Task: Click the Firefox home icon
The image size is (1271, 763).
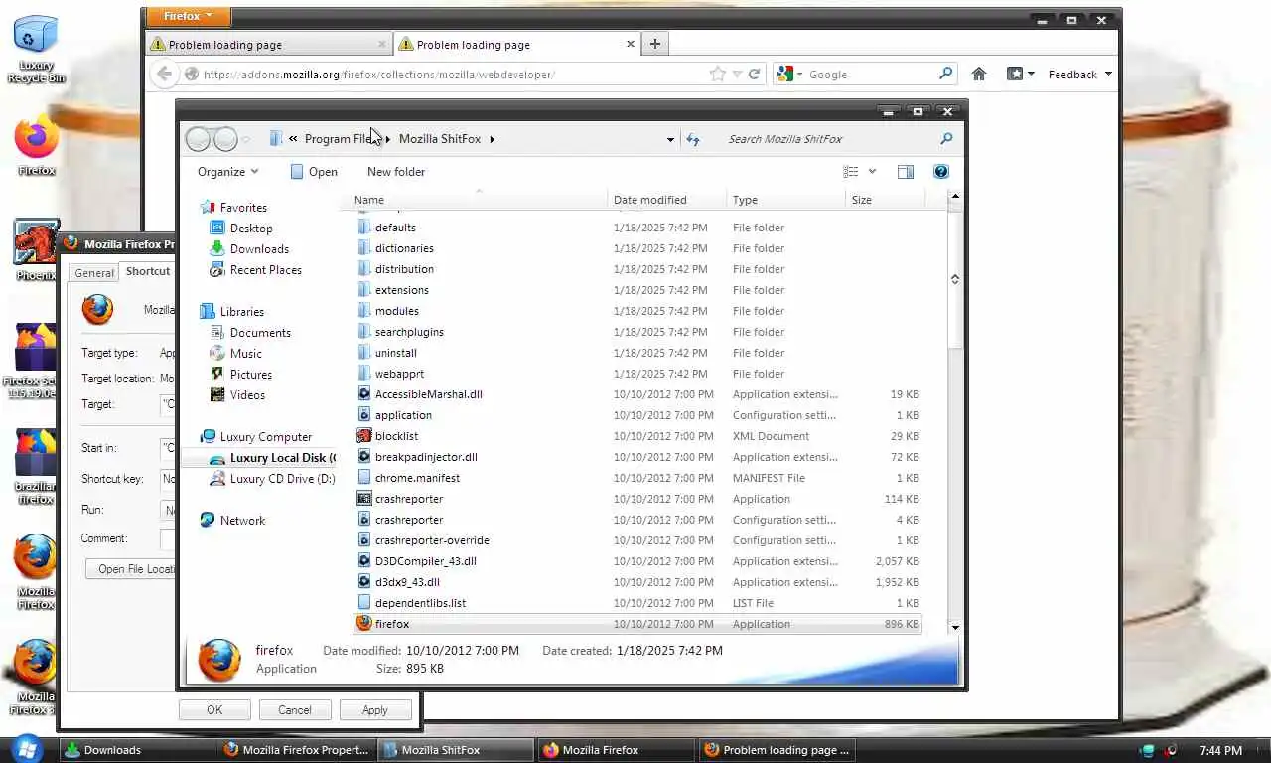Action: pyautogui.click(x=979, y=74)
